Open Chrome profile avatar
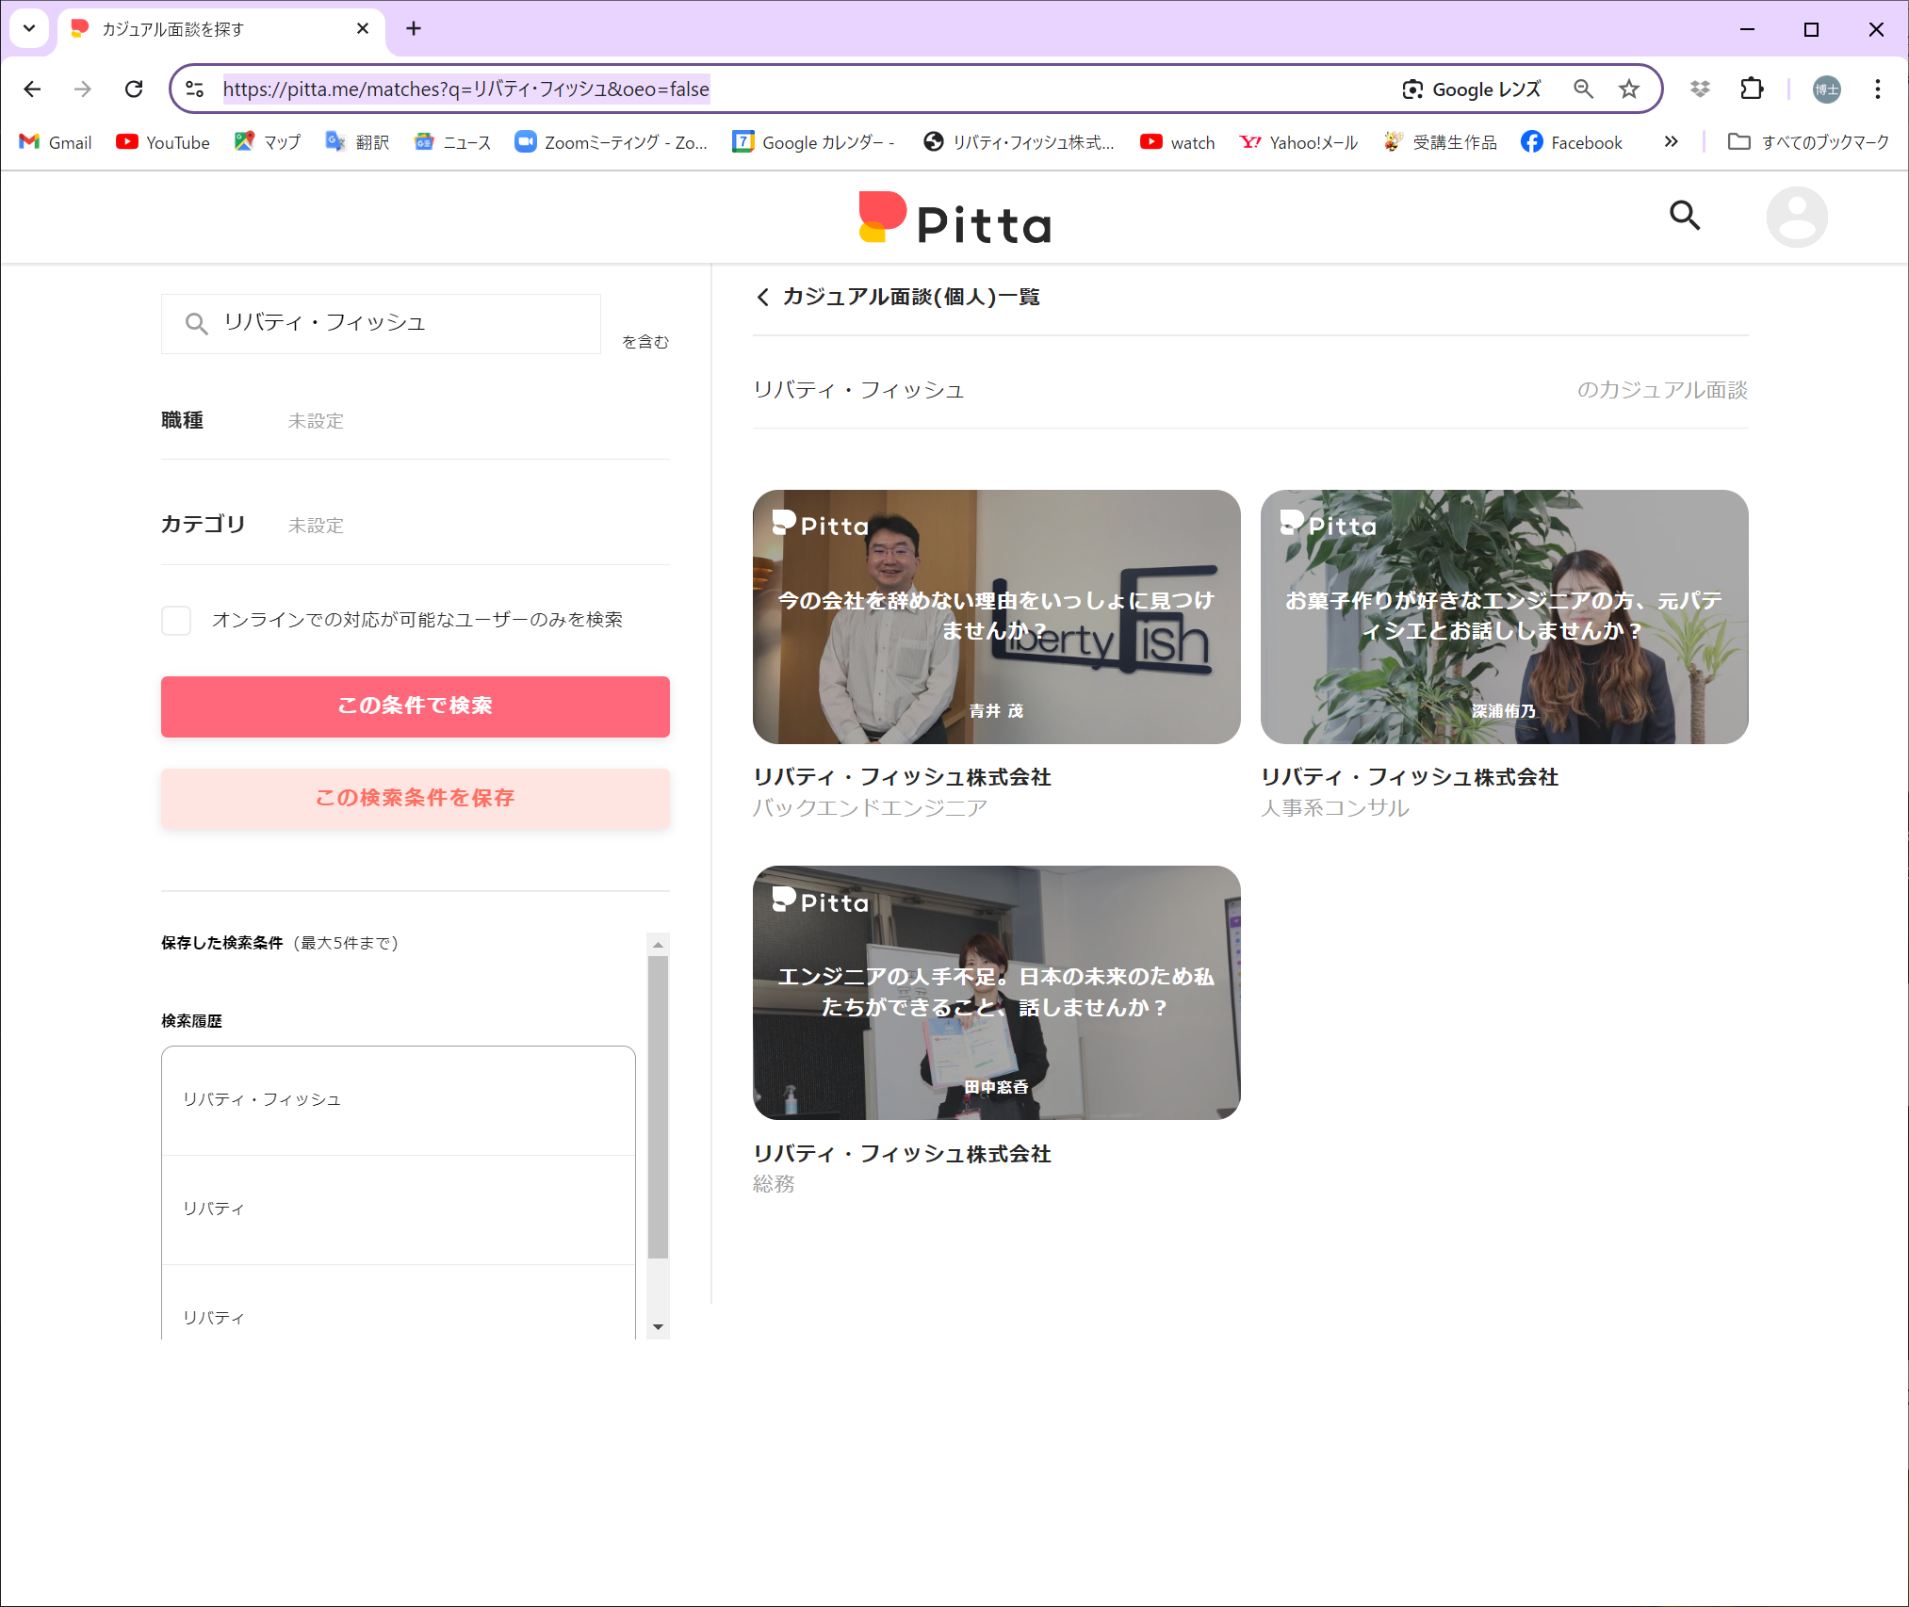Viewport: 1909px width, 1607px height. 1826,89
